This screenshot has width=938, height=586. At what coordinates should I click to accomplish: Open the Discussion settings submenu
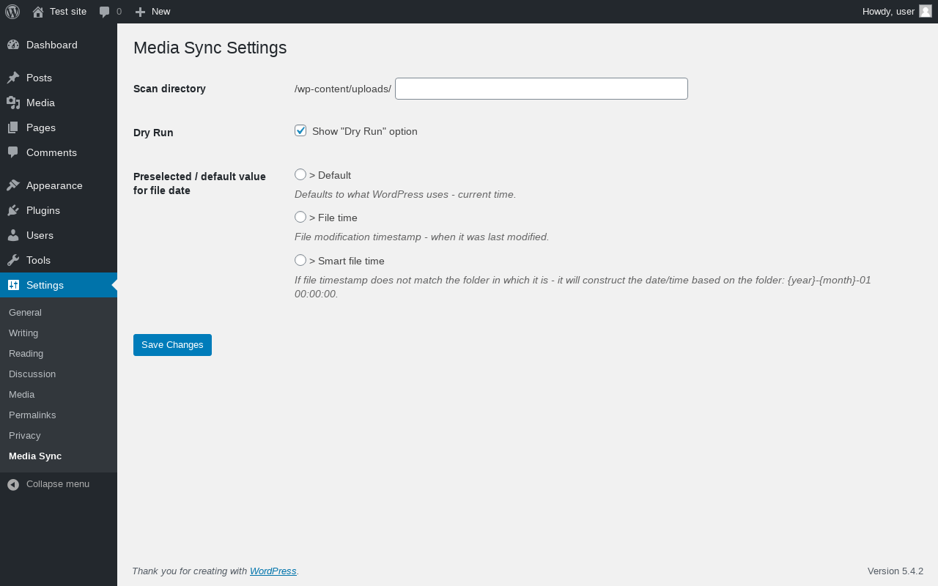[x=59, y=374]
